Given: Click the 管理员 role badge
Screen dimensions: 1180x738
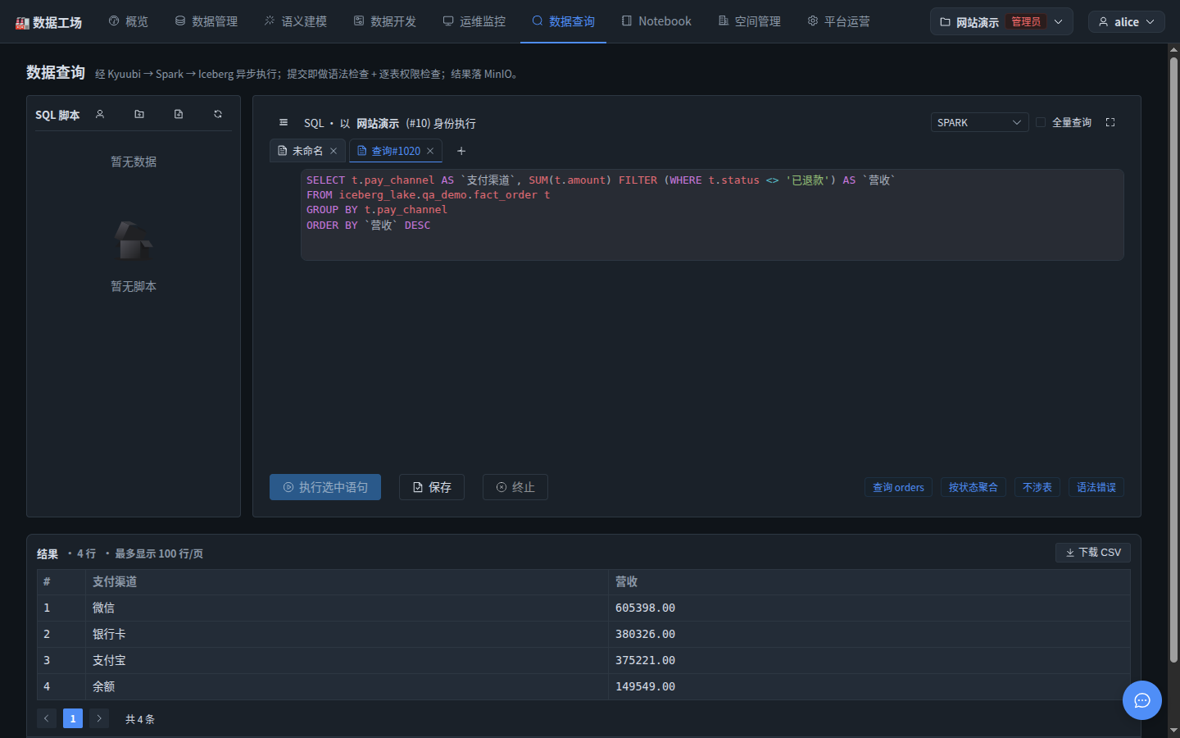Looking at the screenshot, I should click(1026, 21).
